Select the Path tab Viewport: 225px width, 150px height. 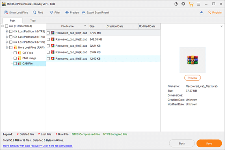[x=13, y=21]
